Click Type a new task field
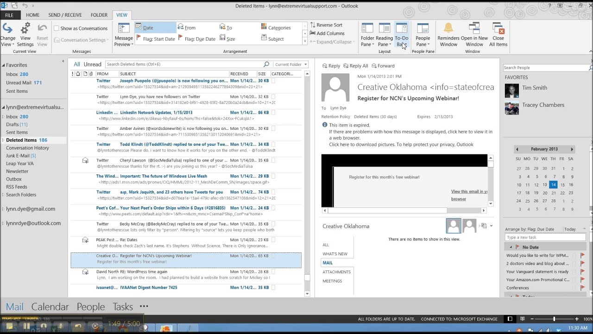Image resolution: width=593 pixels, height=334 pixels. click(545, 238)
